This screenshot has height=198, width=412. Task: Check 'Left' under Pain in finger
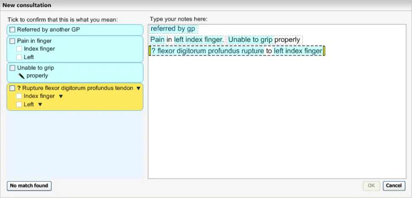click(19, 57)
